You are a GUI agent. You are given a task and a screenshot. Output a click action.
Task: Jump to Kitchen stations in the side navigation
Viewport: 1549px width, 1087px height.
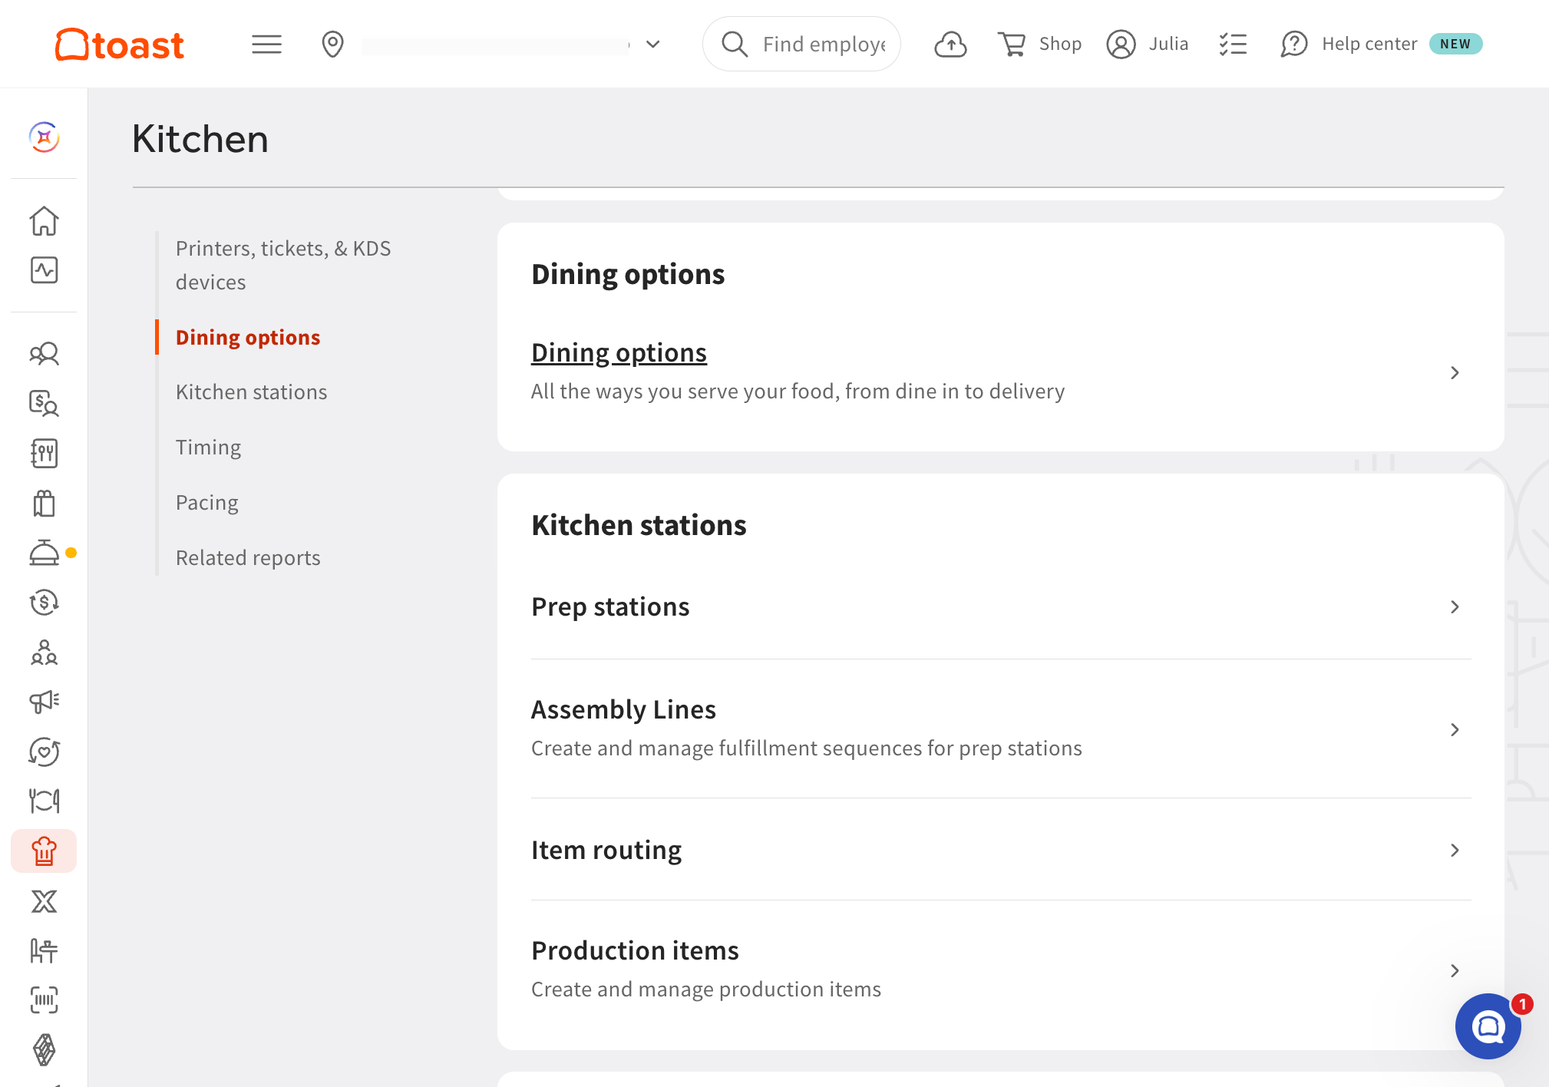pyautogui.click(x=252, y=392)
